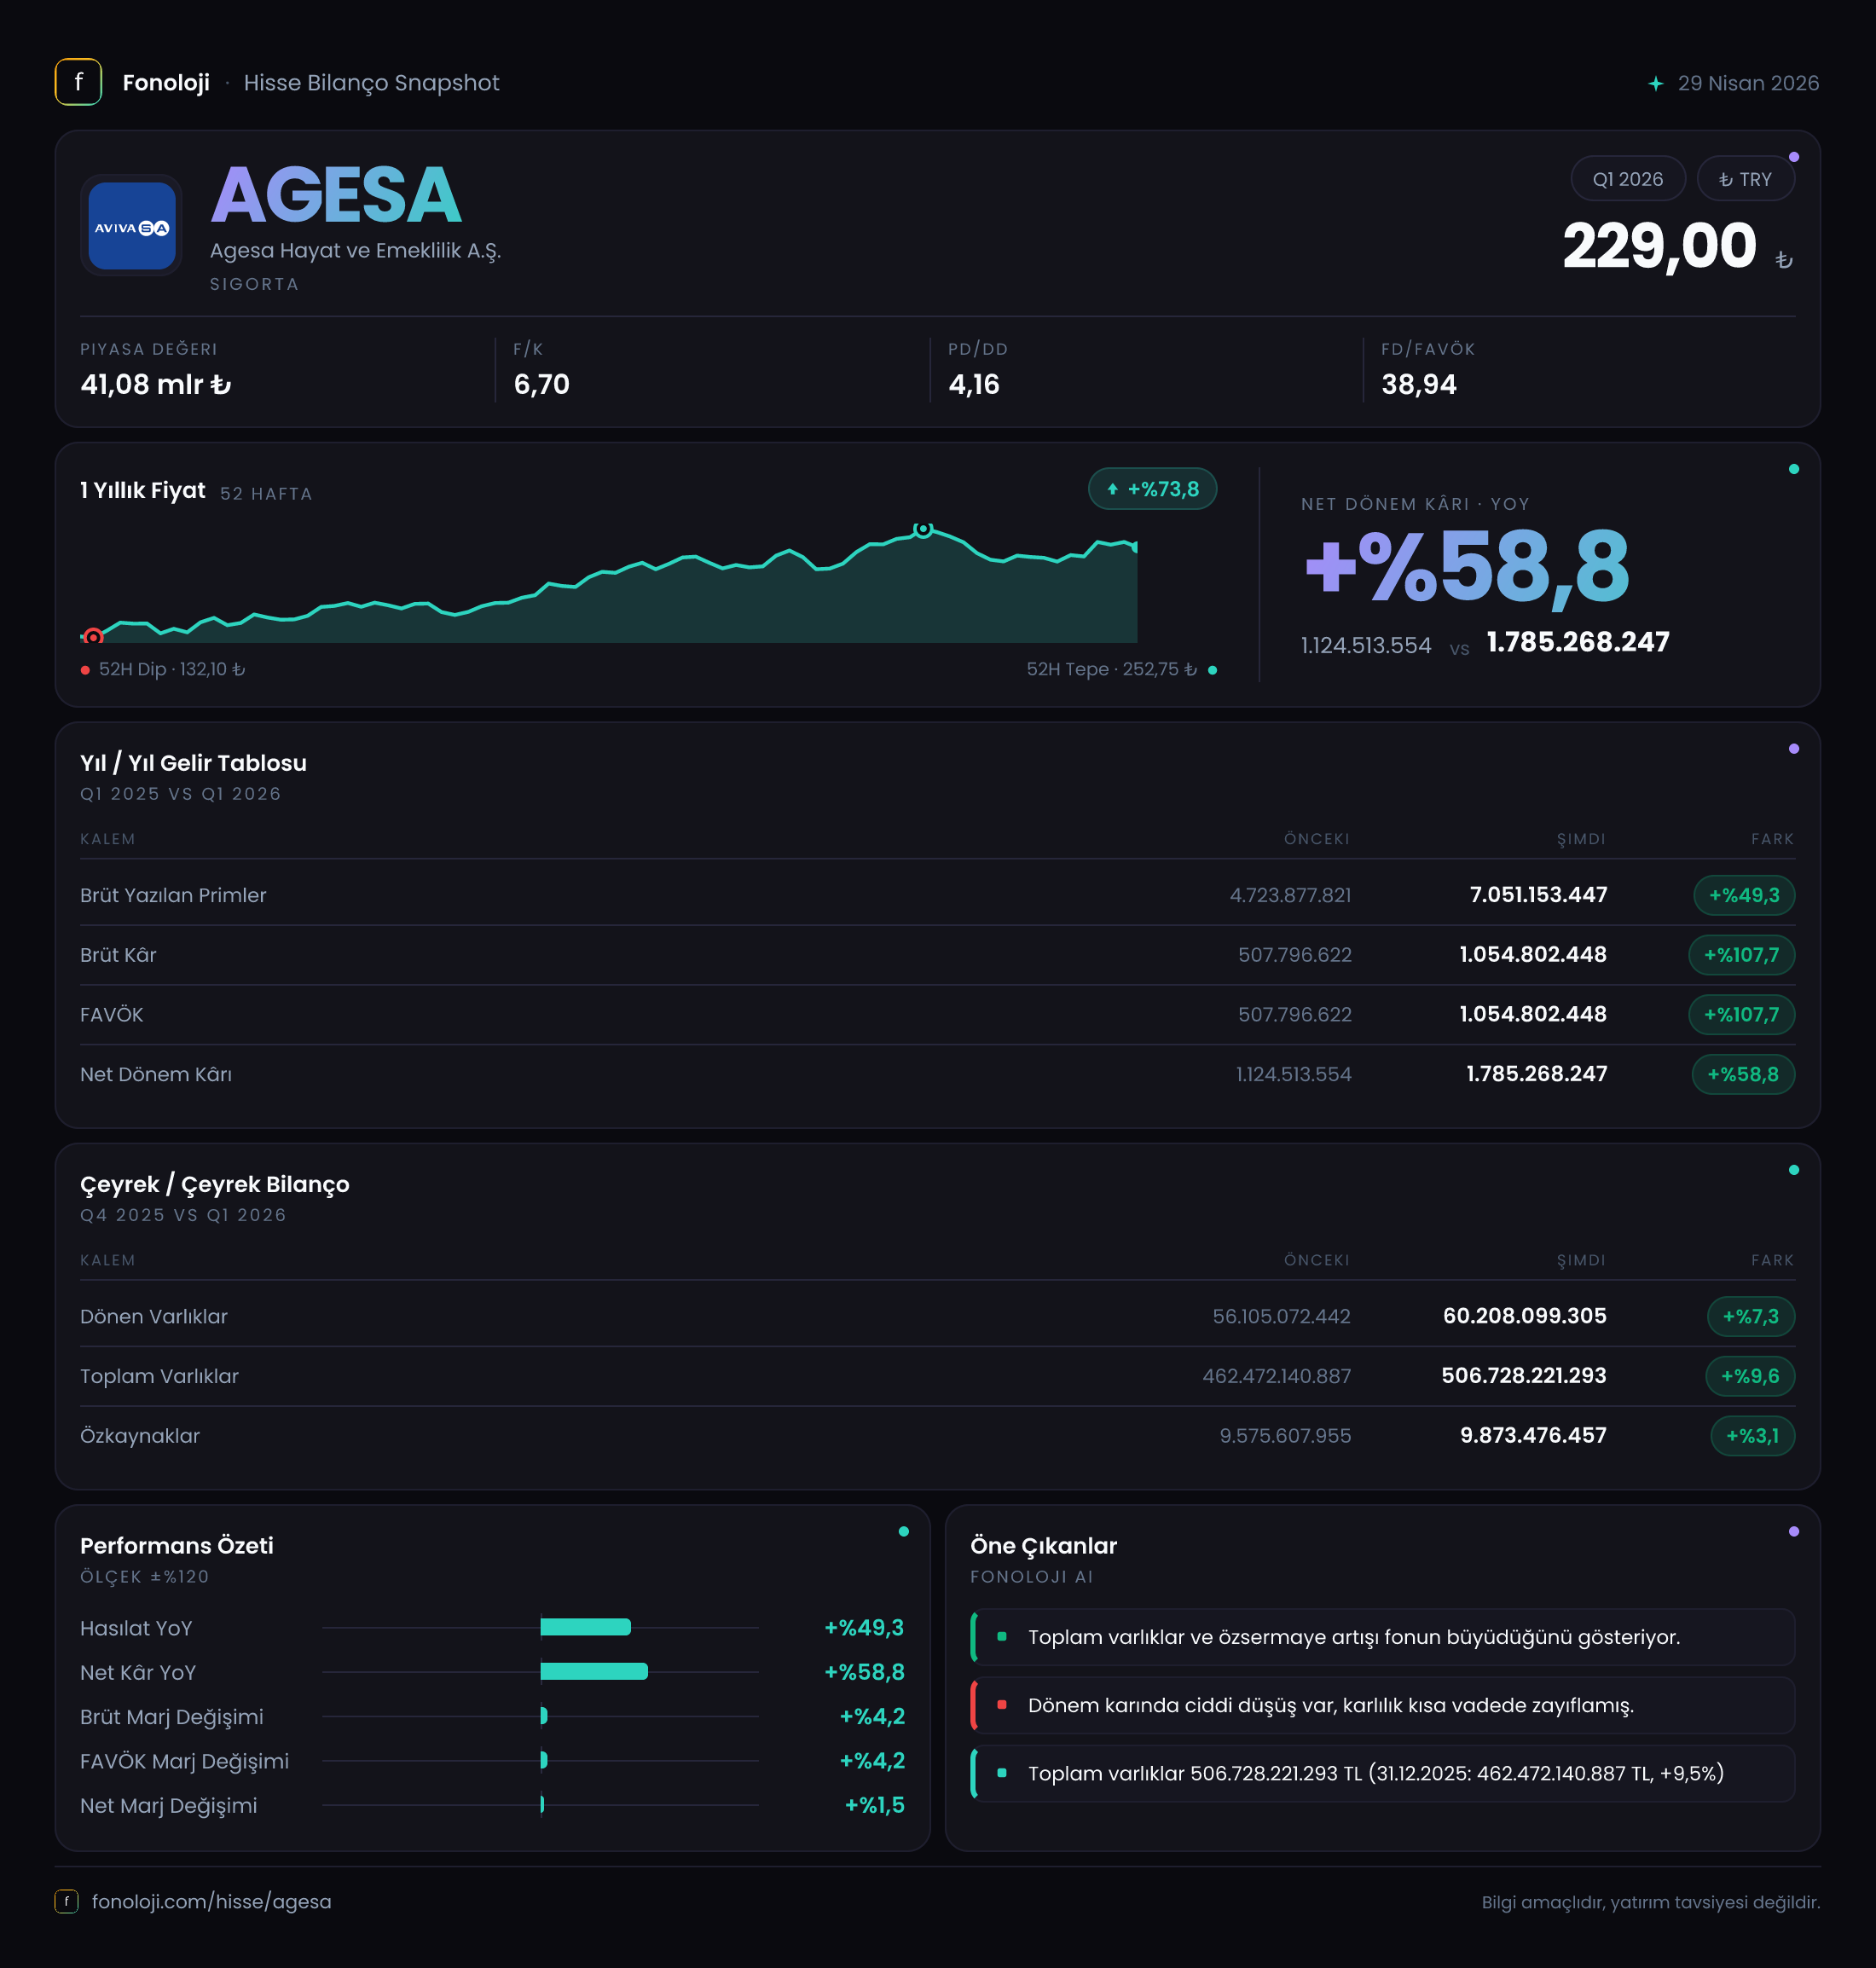Click the Fonoloji logo icon in header
Screen dimensions: 1876x1968
click(x=78, y=82)
